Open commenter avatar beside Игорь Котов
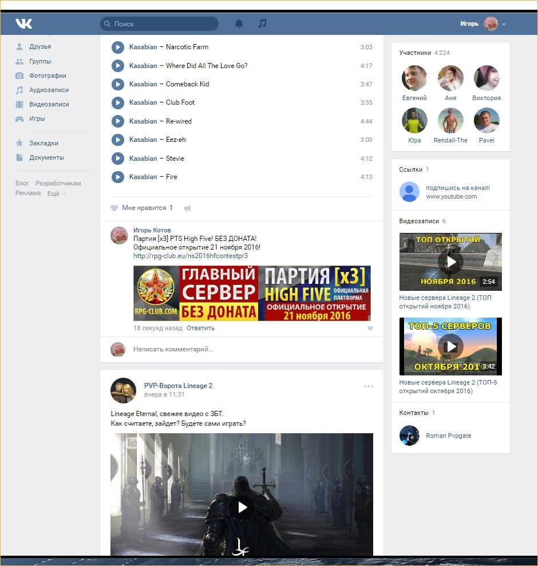 (x=119, y=235)
